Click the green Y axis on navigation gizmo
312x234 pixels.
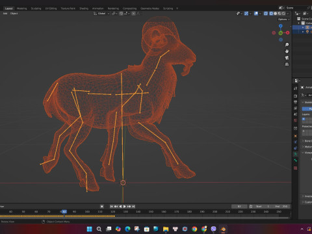[281, 33]
